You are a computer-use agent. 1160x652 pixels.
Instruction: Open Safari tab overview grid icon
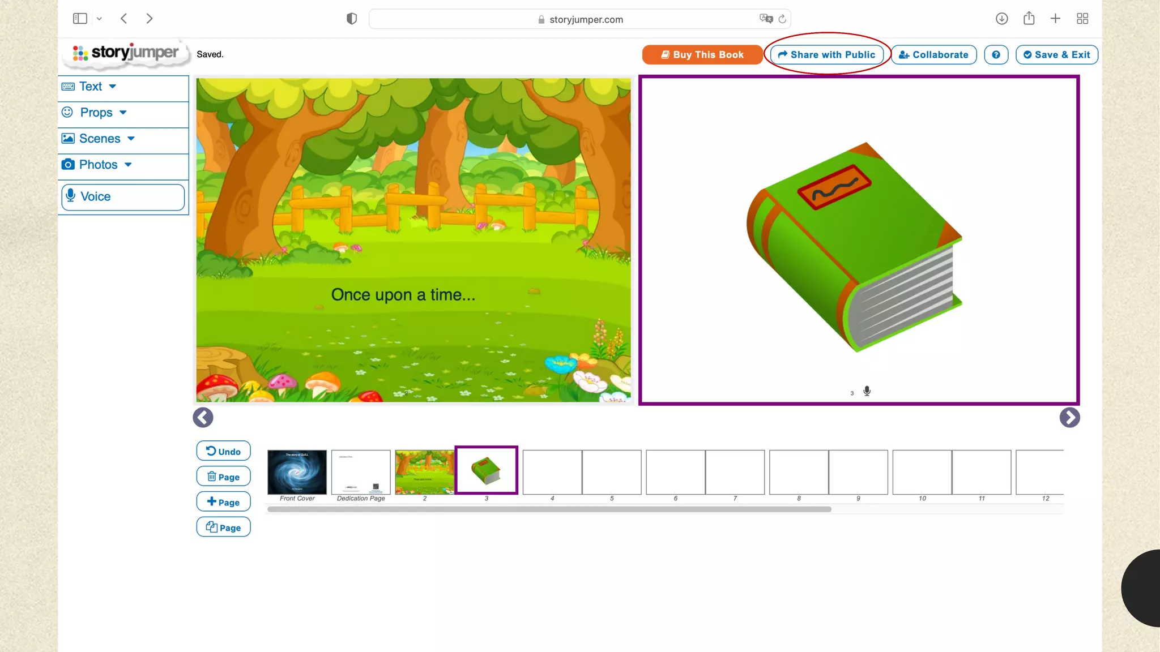[1082, 19]
